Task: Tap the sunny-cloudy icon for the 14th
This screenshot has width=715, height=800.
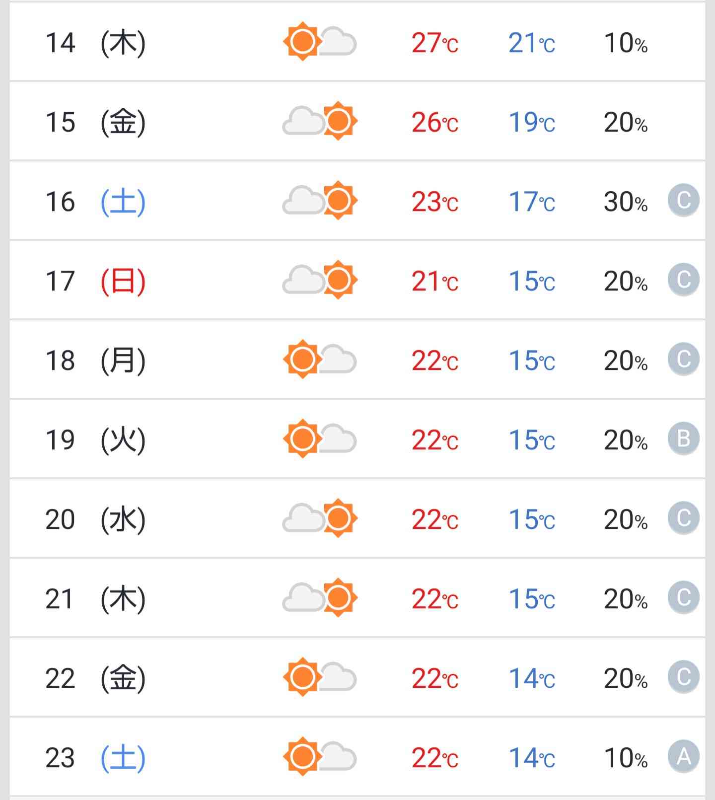Action: (x=320, y=42)
